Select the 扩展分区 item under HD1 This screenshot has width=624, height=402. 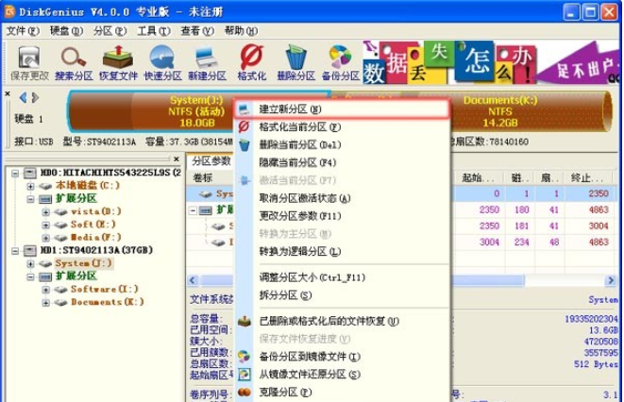pos(76,276)
